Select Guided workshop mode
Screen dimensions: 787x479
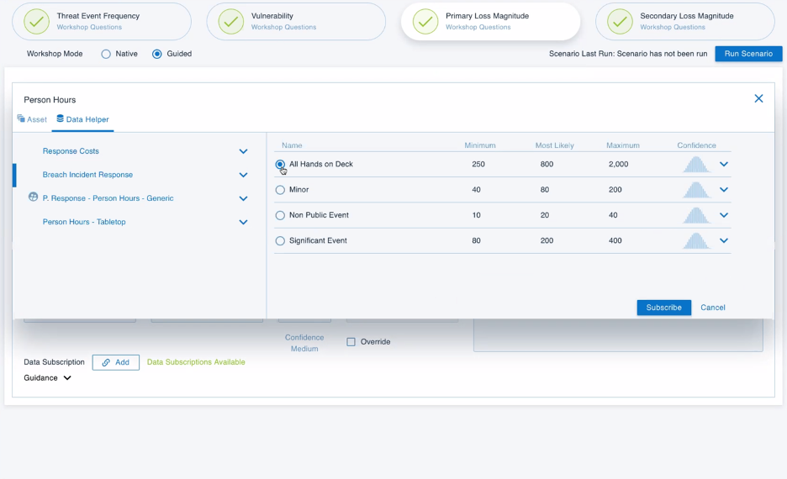pyautogui.click(x=157, y=54)
